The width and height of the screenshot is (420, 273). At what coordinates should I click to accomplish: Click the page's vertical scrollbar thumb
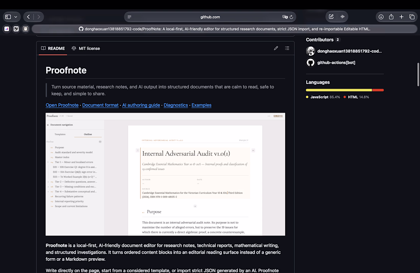click(418, 74)
